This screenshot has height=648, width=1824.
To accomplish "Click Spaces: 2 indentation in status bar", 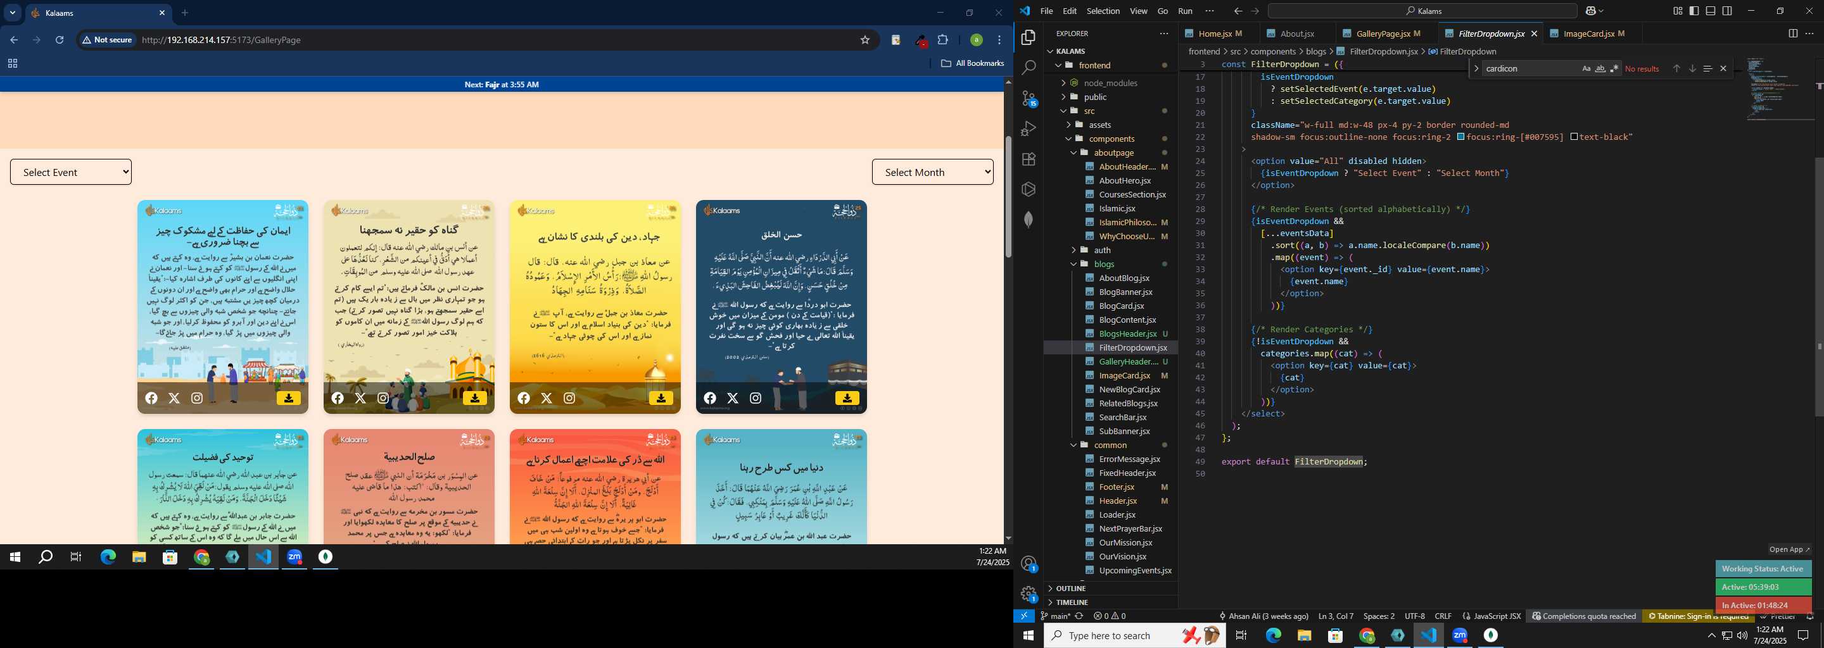I will pos(1379,616).
